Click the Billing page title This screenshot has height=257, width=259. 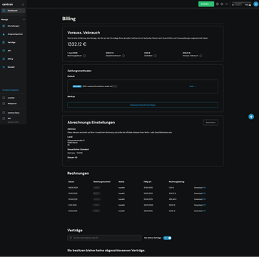tap(69, 19)
